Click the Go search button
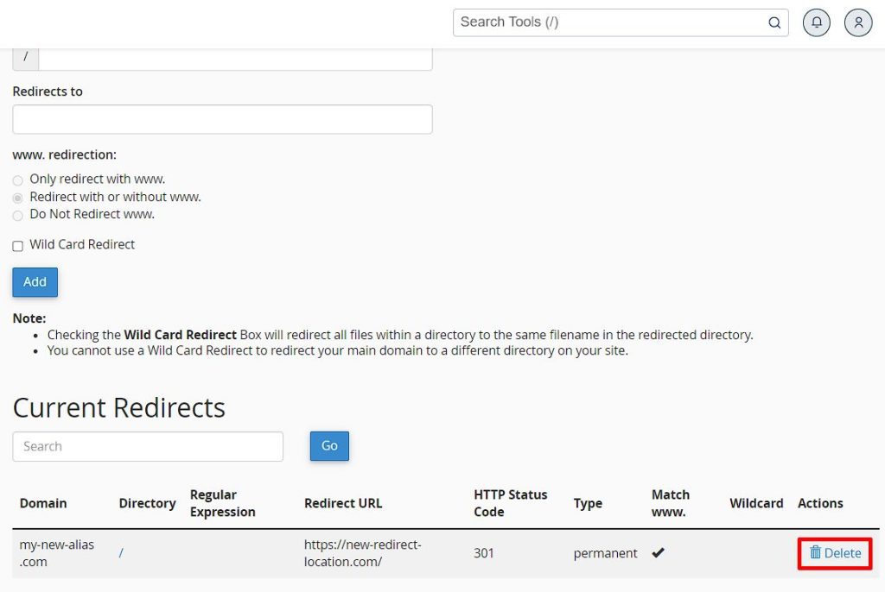Image resolution: width=885 pixels, height=592 pixels. [x=329, y=446]
